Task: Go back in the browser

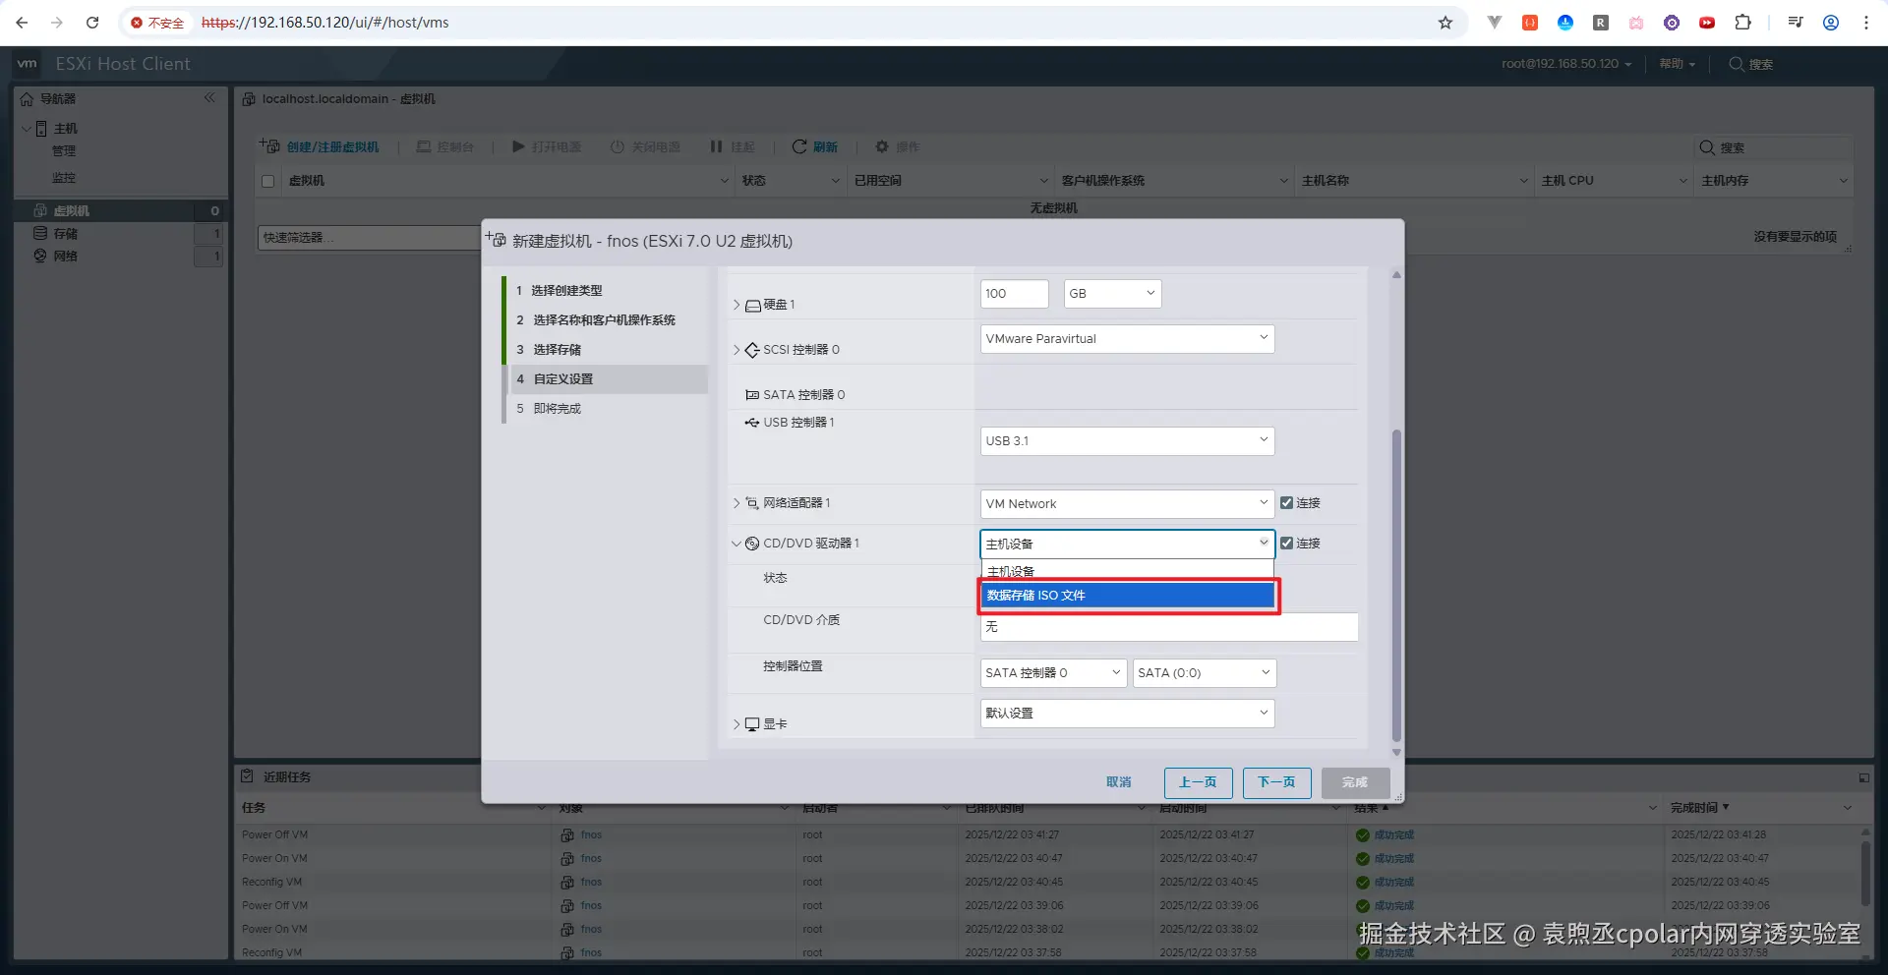Action: click(22, 23)
